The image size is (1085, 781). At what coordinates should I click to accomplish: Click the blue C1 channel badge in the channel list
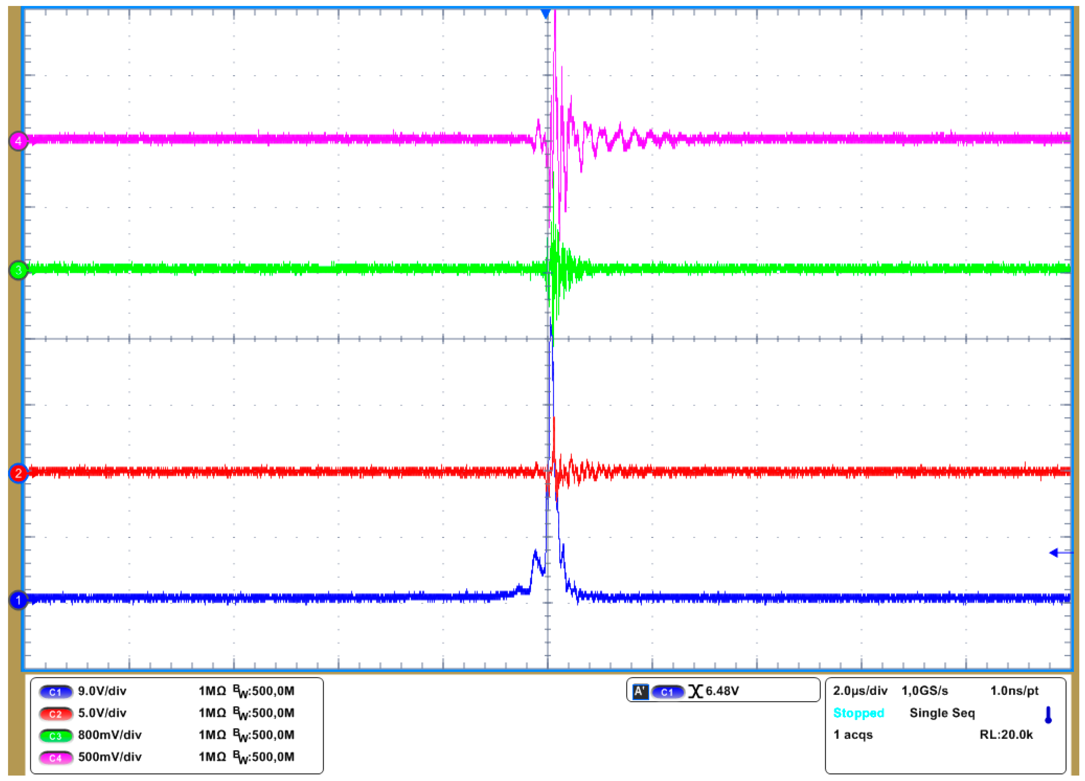coord(55,692)
